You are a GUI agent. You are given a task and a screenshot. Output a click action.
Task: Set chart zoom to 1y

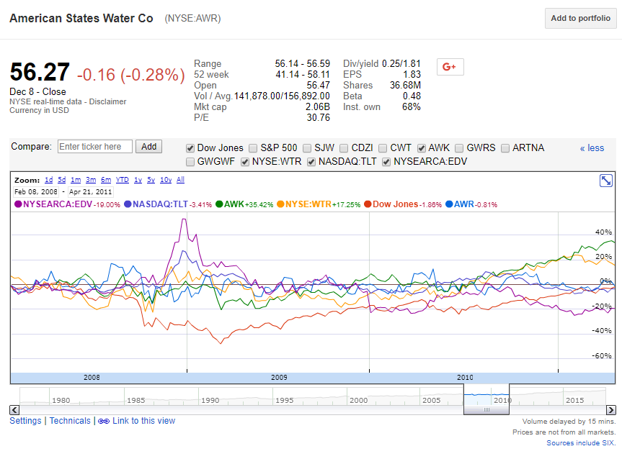tap(138, 180)
